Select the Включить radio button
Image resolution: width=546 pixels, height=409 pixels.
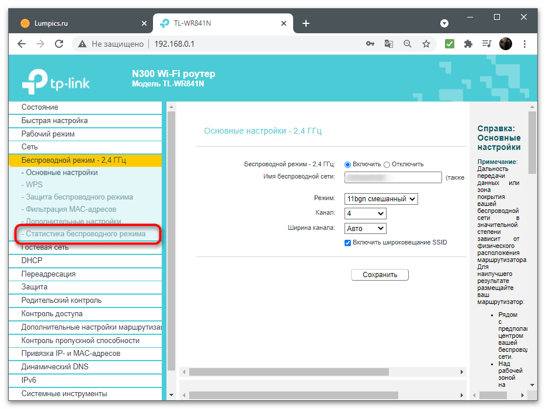coord(347,165)
